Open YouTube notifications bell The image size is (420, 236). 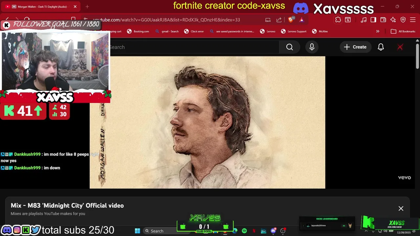[x=381, y=47]
